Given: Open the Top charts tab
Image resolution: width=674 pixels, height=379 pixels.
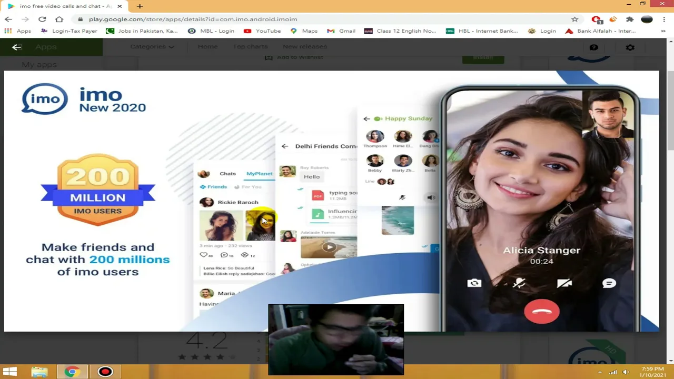Looking at the screenshot, I should coord(250,46).
